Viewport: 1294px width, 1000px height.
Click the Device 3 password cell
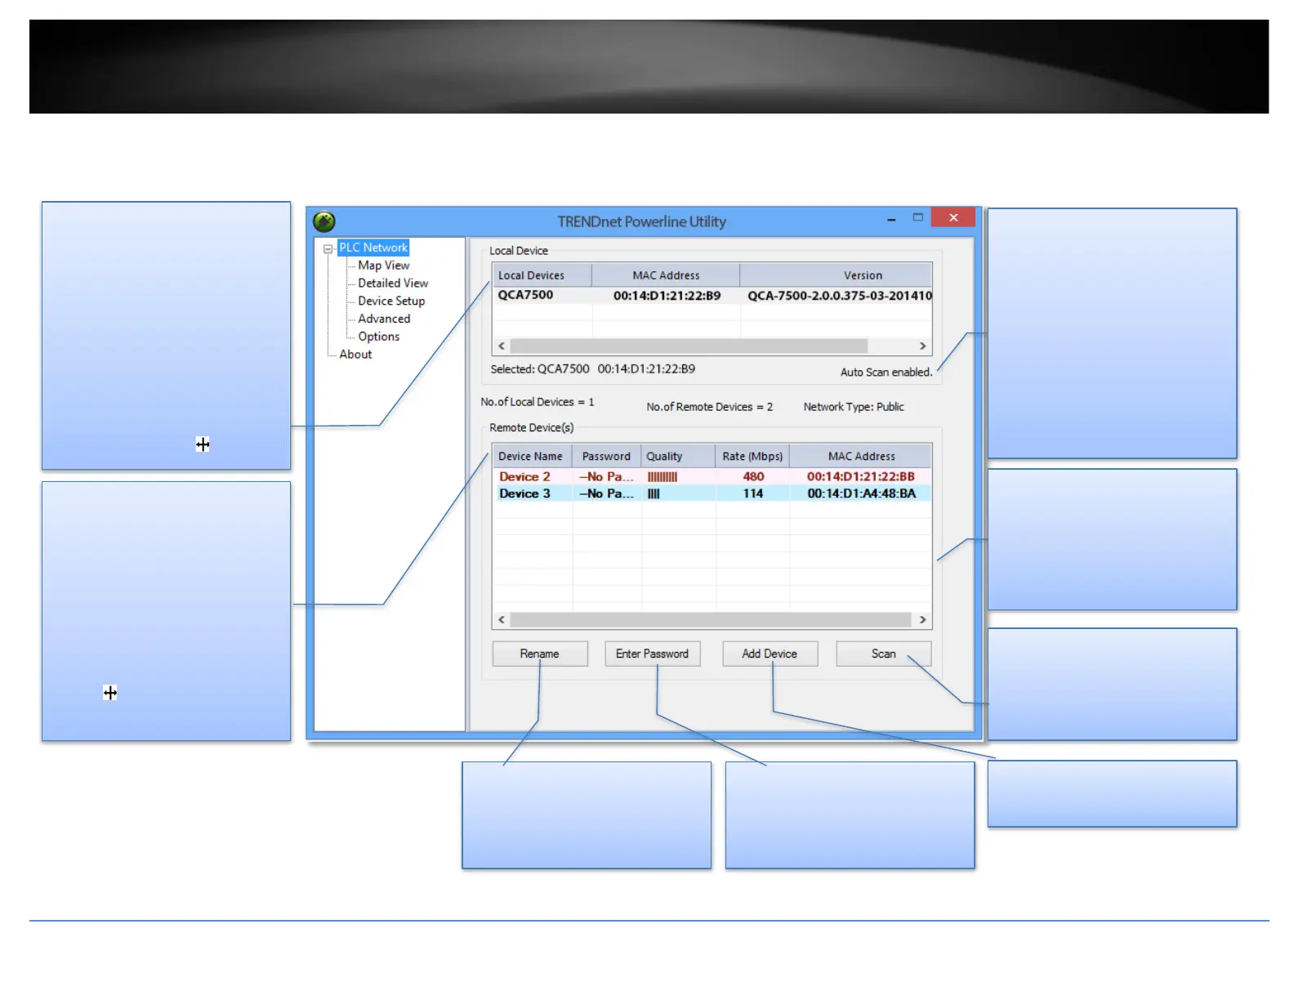pos(607,493)
